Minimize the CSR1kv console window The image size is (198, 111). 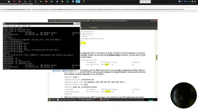tap(74, 24)
